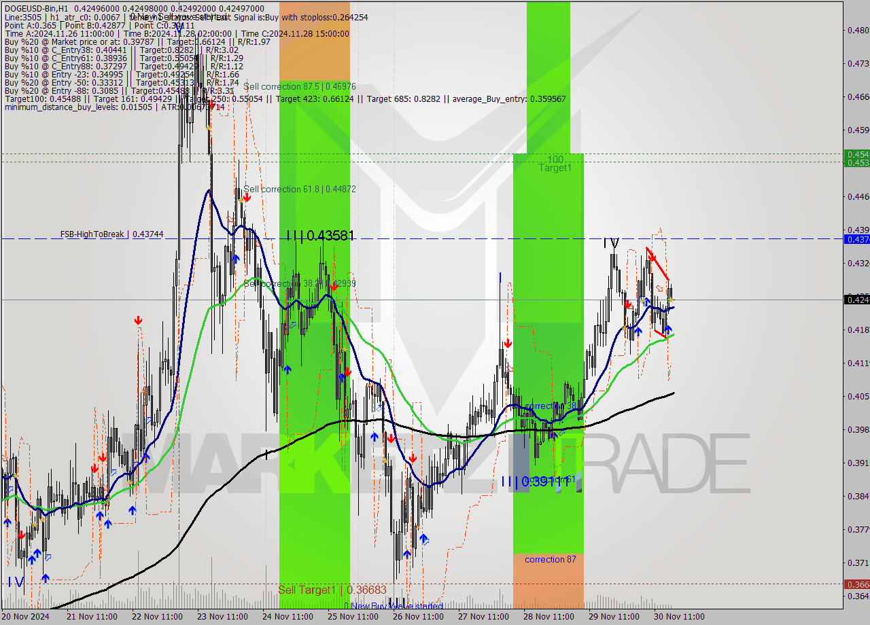Click the '0 New Buy Wave started' label
The width and height of the screenshot is (870, 625).
[x=394, y=606]
